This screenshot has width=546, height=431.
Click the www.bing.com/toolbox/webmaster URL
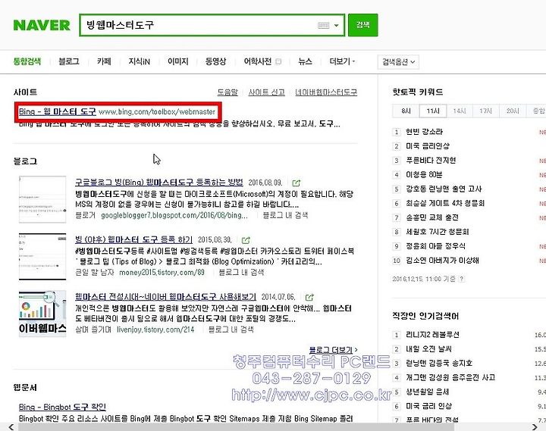pos(157,111)
